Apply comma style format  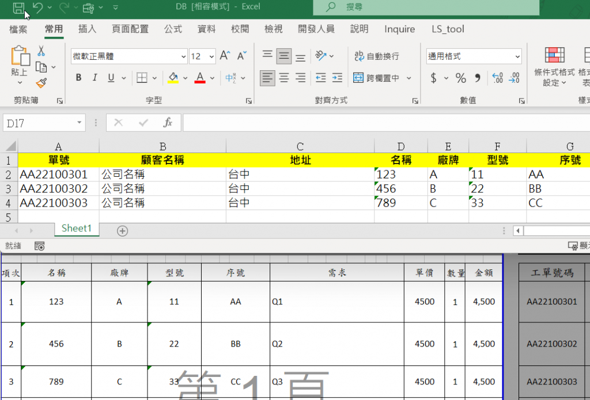(477, 78)
